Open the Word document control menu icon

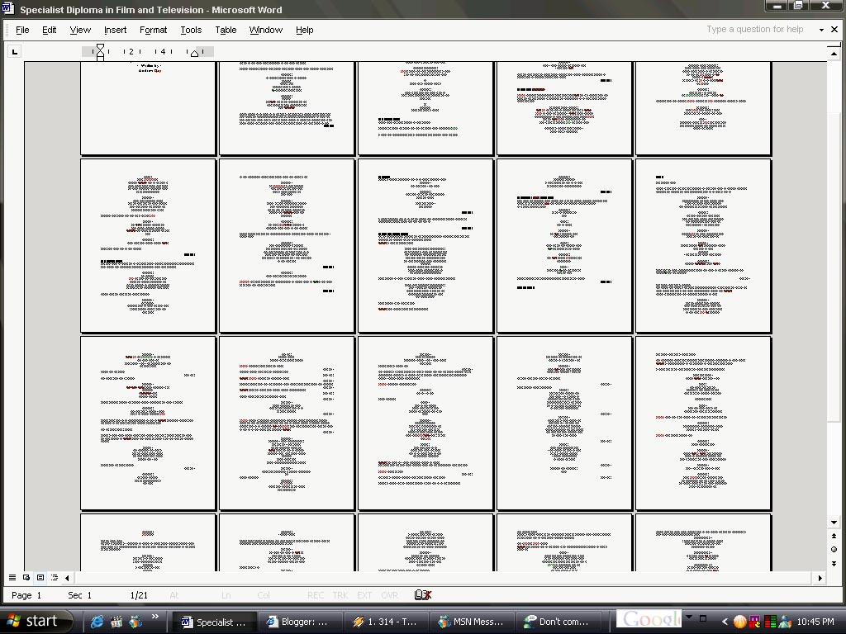click(x=8, y=8)
